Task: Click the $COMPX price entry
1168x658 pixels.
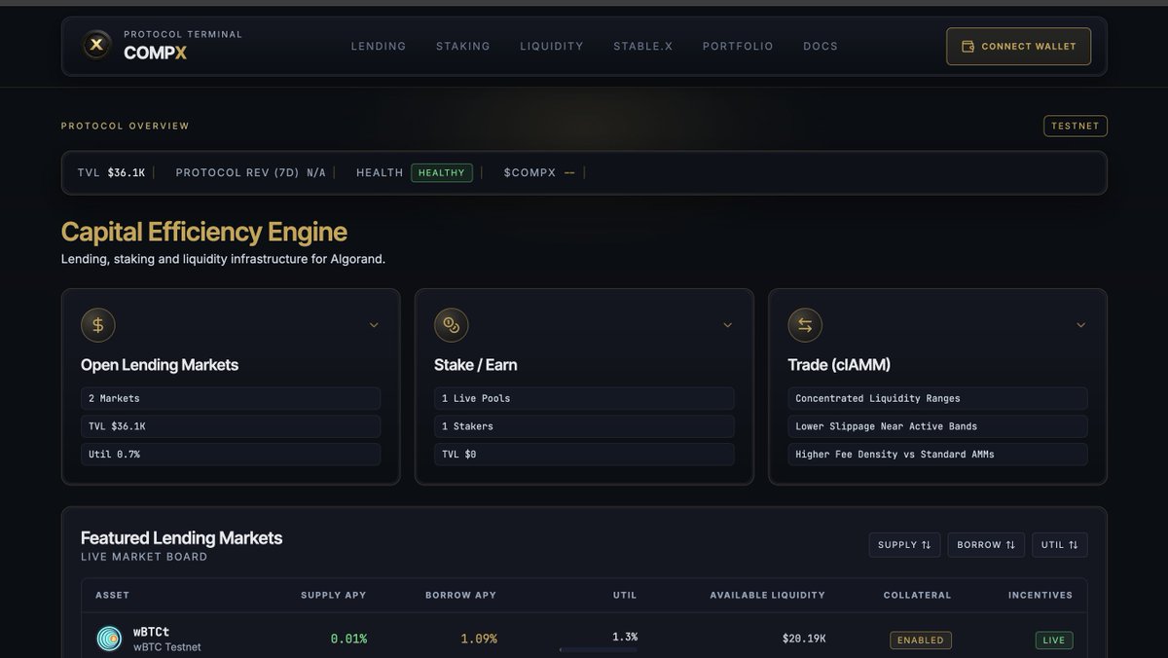Action: [539, 172]
